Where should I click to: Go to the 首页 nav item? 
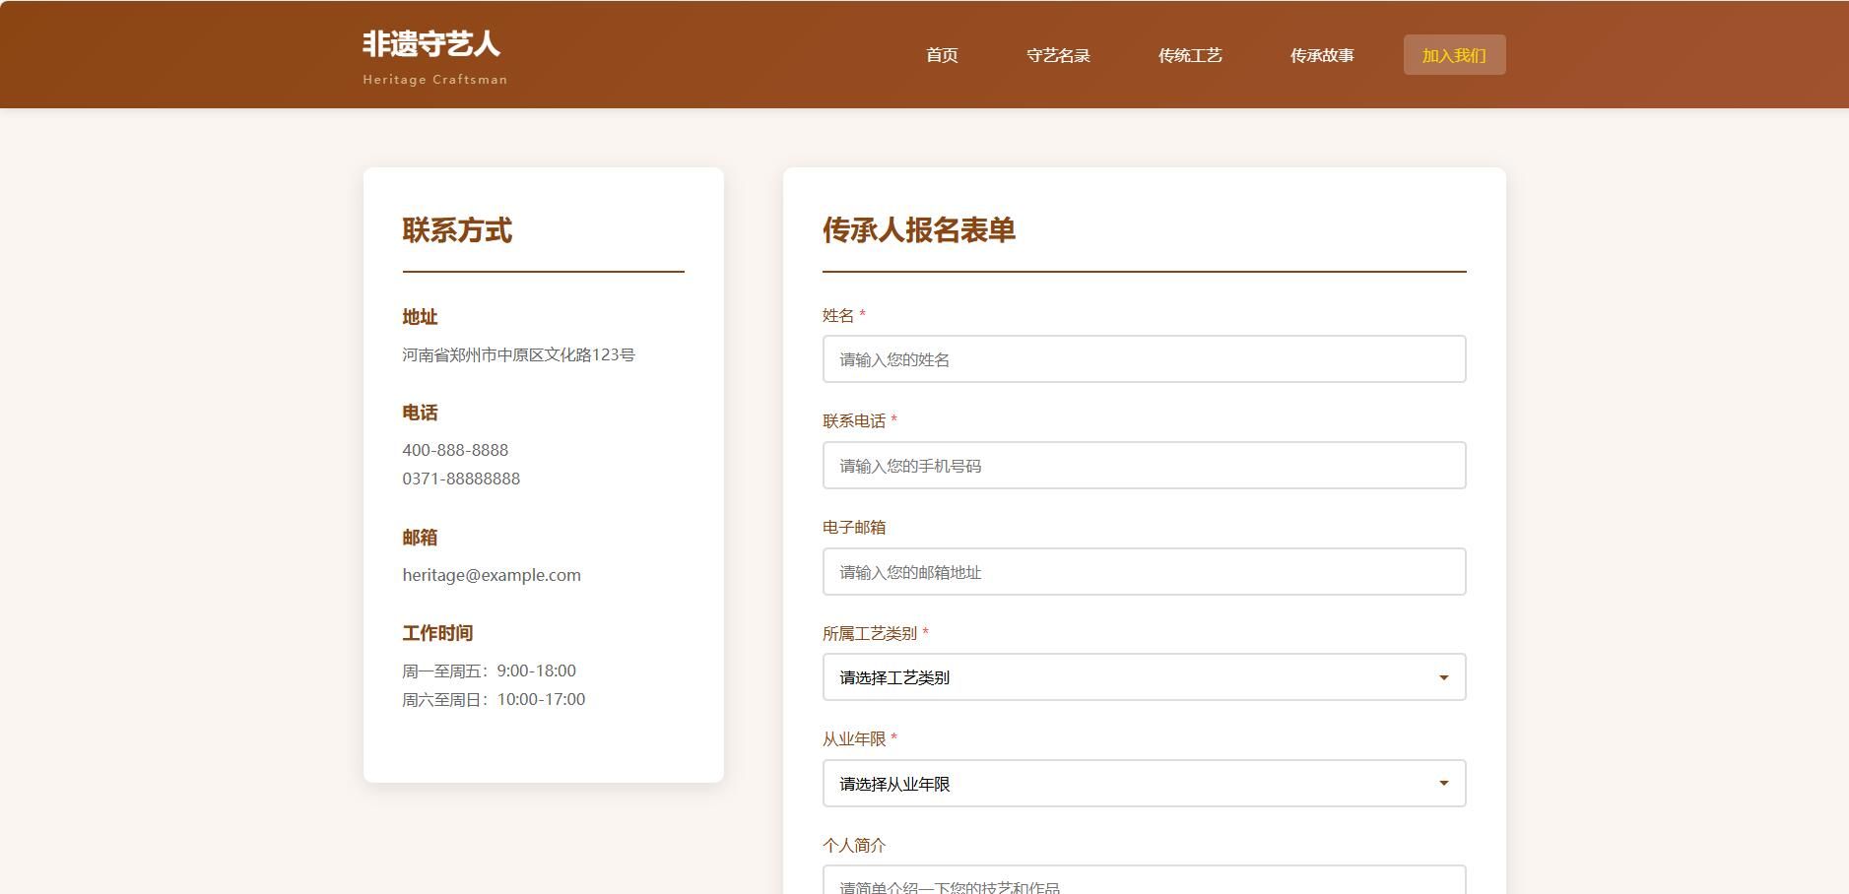pyautogui.click(x=942, y=55)
